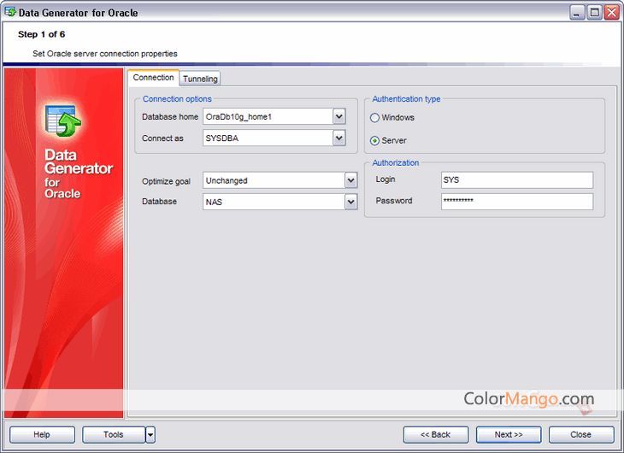Image resolution: width=624 pixels, height=453 pixels.
Task: Minimize the Data Generator window
Action: 577,12
